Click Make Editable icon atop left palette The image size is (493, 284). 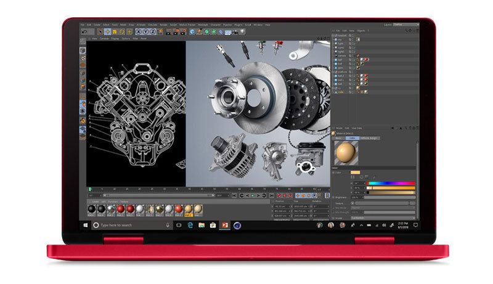pos(83,41)
